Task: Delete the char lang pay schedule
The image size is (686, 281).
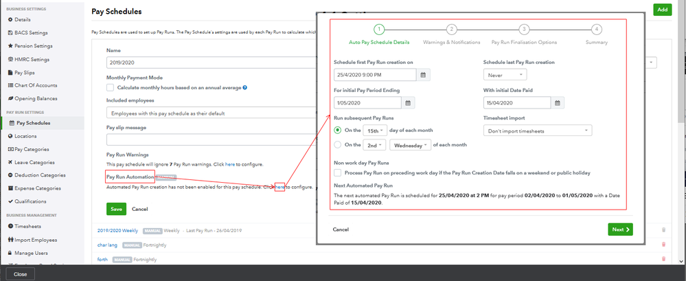Action: [664, 245]
